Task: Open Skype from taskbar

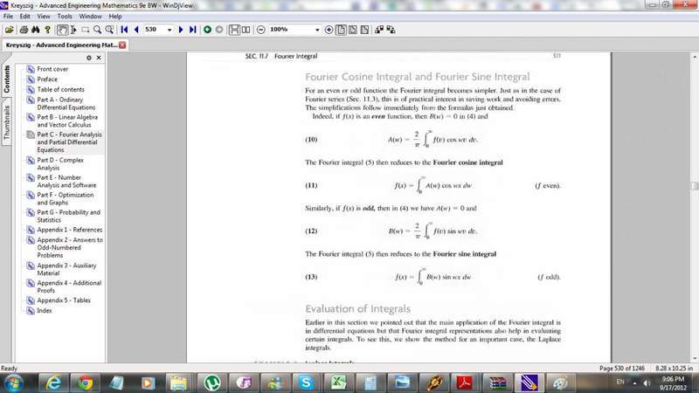Action: 307,383
